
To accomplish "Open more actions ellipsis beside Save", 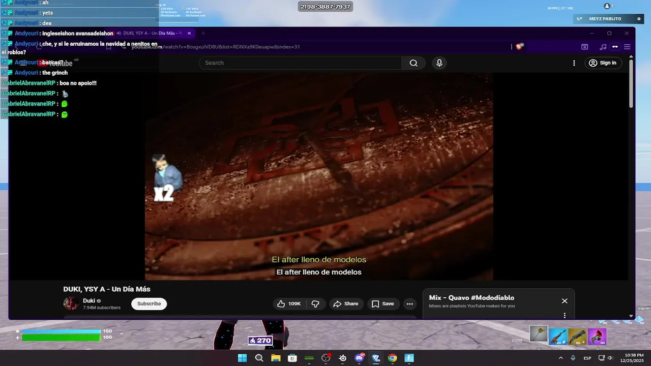I will 409,304.
